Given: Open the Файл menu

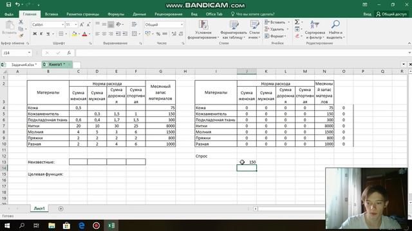Looking at the screenshot, I should tap(9, 14).
